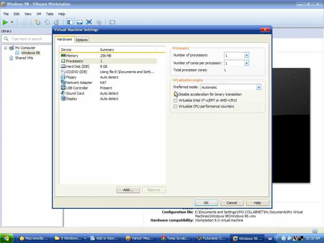
Task: Open the Preferred mode dropdown
Action: click(259, 87)
